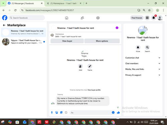The width and height of the screenshot is (167, 125).
Task: Mute this chat with bell icon
Action: coord(138,47)
